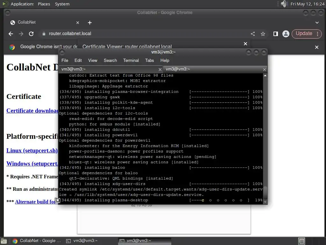Viewport: 326px width, 245px height.
Task: Open the Applications menu
Action: pos(22,4)
